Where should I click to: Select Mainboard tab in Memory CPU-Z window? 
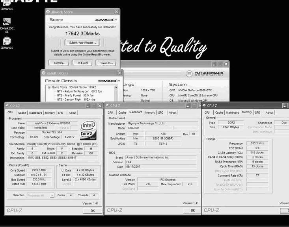[x=233, y=113]
